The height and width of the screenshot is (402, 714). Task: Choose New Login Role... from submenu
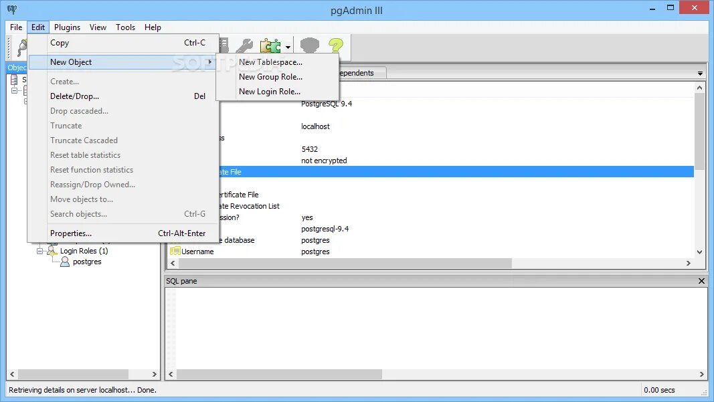tap(277, 92)
